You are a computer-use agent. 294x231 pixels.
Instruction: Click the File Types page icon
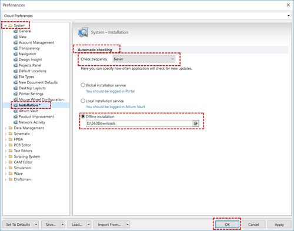point(16,76)
